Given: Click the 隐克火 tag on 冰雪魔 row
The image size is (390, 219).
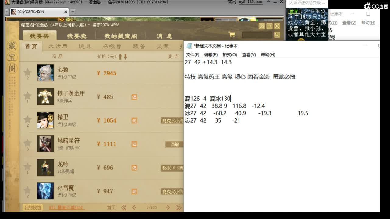Looking at the screenshot, I should click(x=172, y=192).
